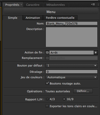Click the Propriétés panel grip handle
The image size is (100, 115).
click(4, 5)
